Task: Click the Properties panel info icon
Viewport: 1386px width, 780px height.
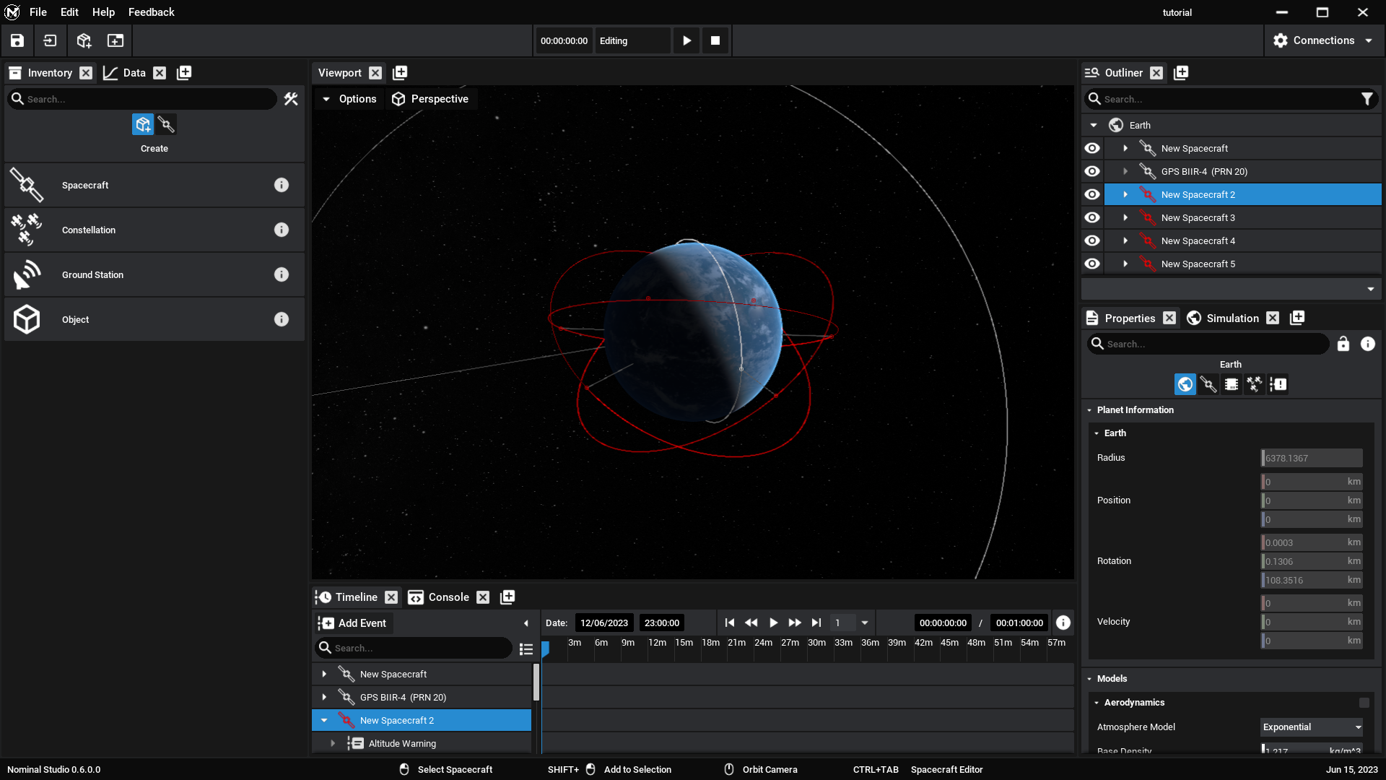Action: (1368, 344)
